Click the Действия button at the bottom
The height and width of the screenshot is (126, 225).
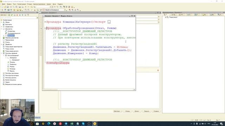click(117, 111)
